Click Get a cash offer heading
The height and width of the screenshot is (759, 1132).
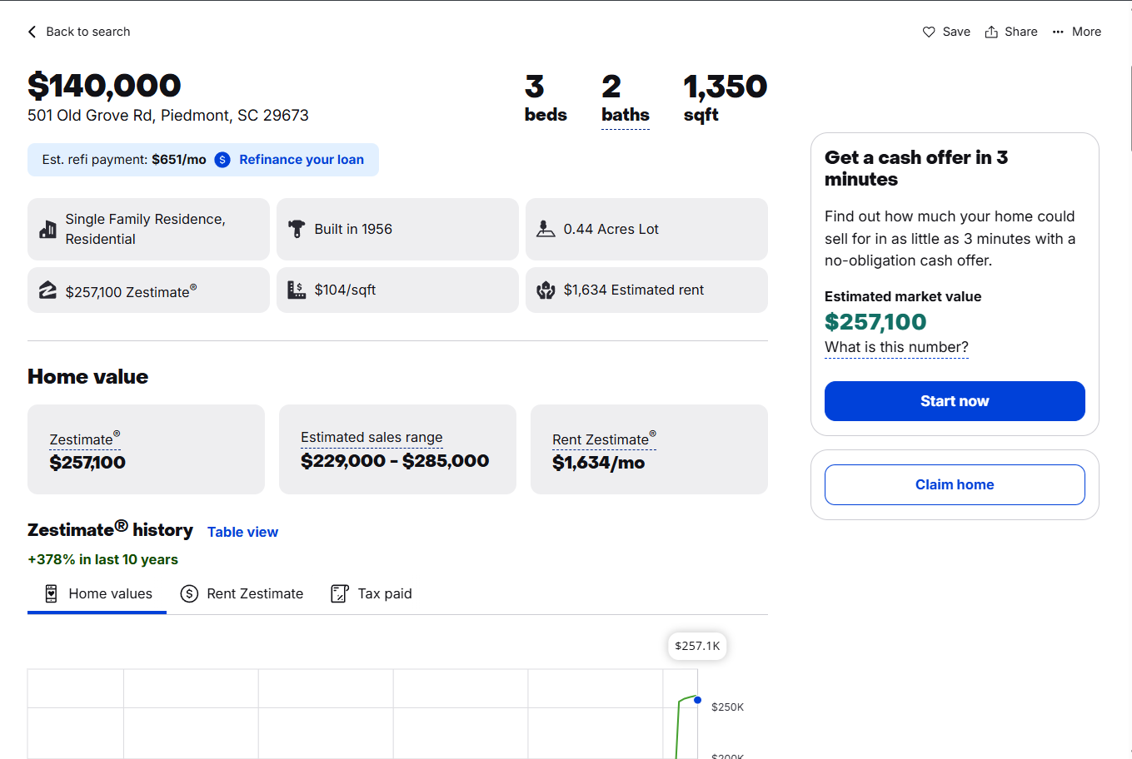pos(916,168)
